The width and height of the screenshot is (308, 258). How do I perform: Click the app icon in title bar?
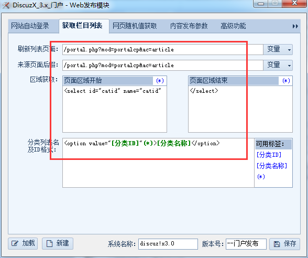pos(6,5)
